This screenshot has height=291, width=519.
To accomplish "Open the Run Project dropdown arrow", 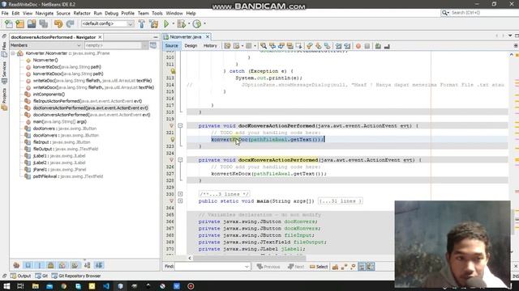I will (x=173, y=23).
